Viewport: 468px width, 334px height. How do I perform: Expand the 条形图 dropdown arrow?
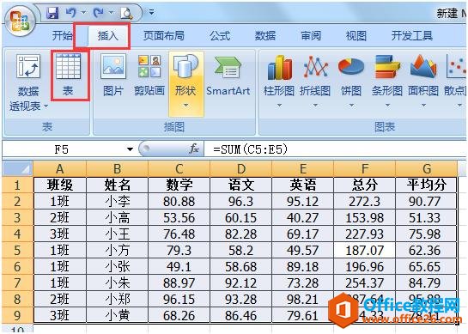pos(387,106)
